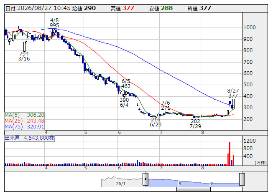
Task: Click the 始値 290 opening price in header
Action: pyautogui.click(x=84, y=8)
